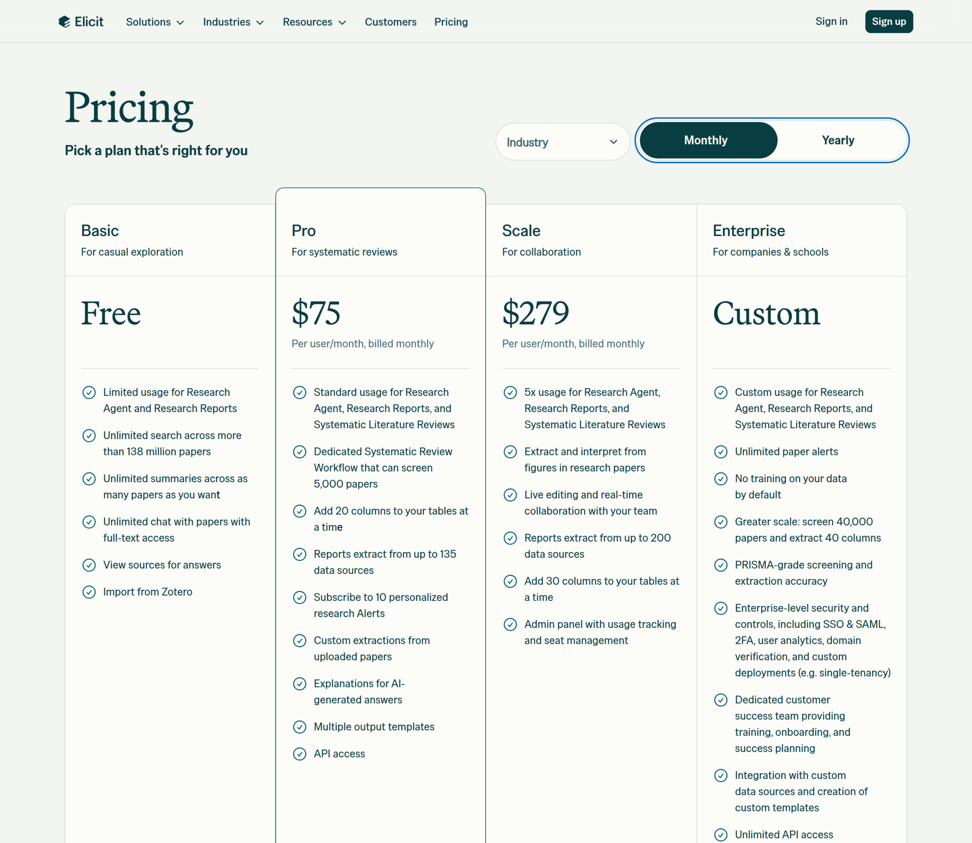The width and height of the screenshot is (972, 843).
Task: Click checkmark icon beside Unlimited chat with papers
Action: coord(89,522)
